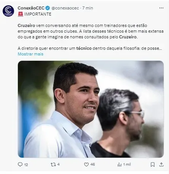169x174 pixels.
Task: Open the 7 min timestamp link
Action: [x=88, y=8]
